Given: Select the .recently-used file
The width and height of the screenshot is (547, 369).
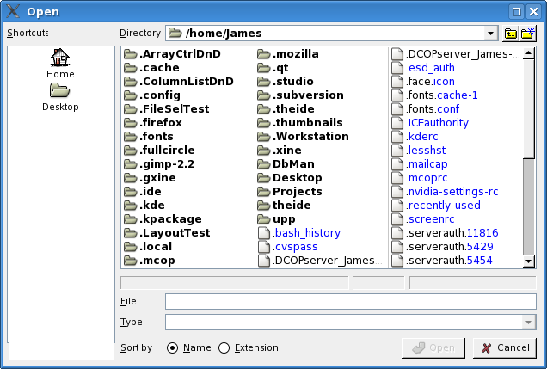Looking at the screenshot, I should point(443,206).
